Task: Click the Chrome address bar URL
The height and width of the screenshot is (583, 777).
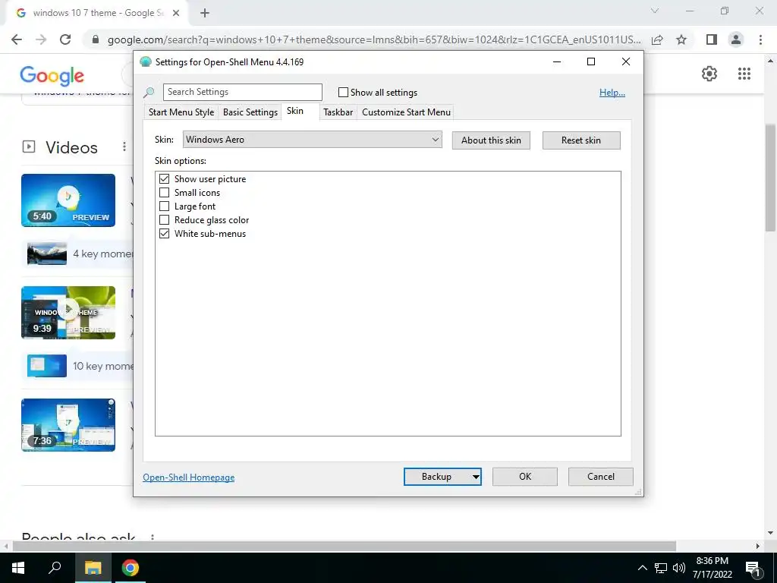Action: pyautogui.click(x=374, y=39)
